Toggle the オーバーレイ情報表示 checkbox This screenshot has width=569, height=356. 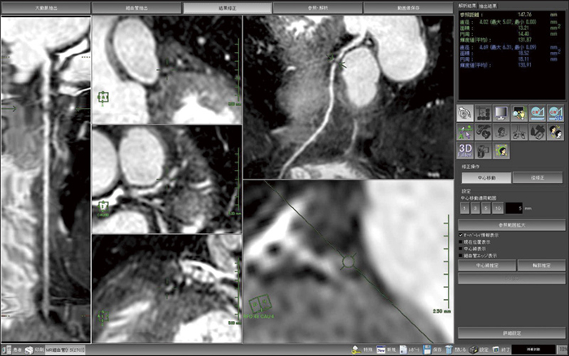[461, 235]
